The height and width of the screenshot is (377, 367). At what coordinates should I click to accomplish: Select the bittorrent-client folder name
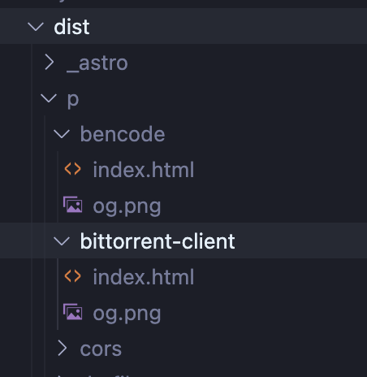[x=158, y=241]
